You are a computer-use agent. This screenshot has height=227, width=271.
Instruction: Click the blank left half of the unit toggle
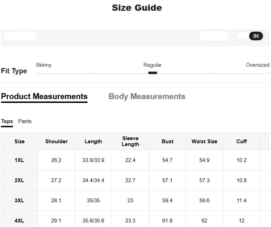click(242, 36)
